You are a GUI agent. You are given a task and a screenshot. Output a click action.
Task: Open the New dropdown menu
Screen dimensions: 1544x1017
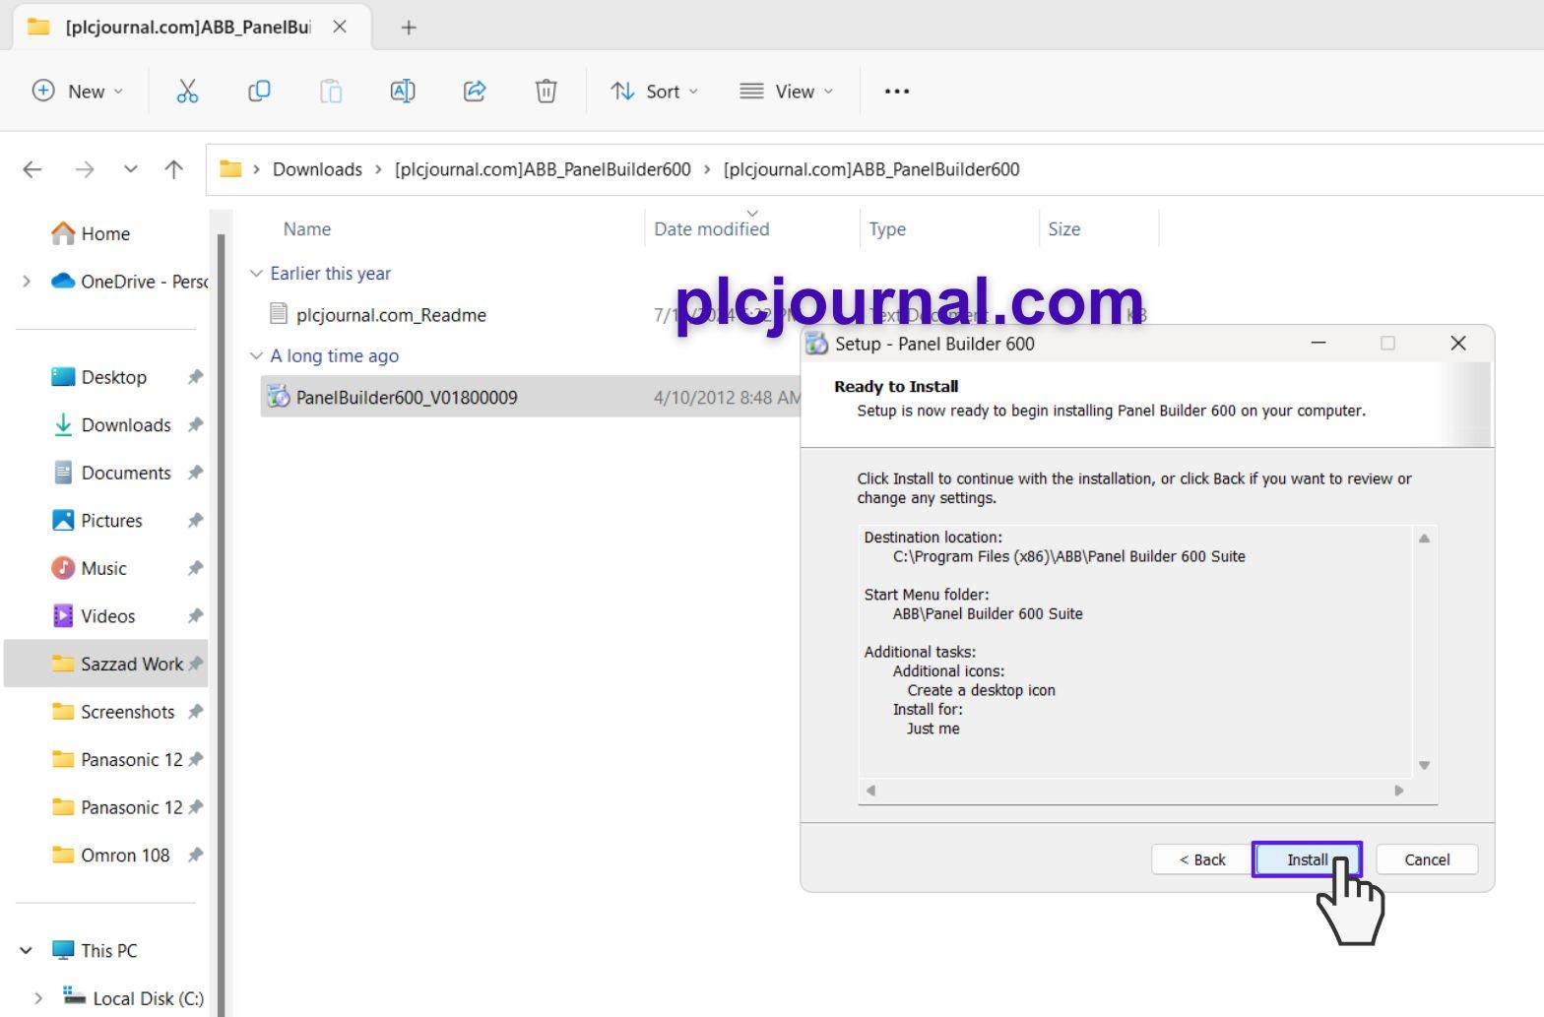[x=78, y=92]
